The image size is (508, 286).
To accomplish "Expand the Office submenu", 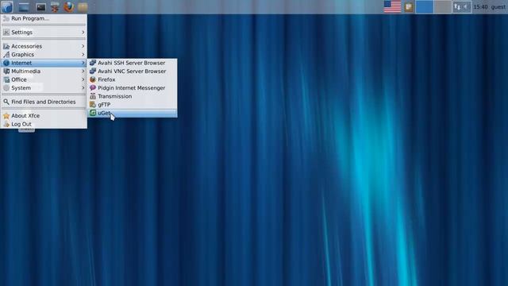I will (x=44, y=79).
